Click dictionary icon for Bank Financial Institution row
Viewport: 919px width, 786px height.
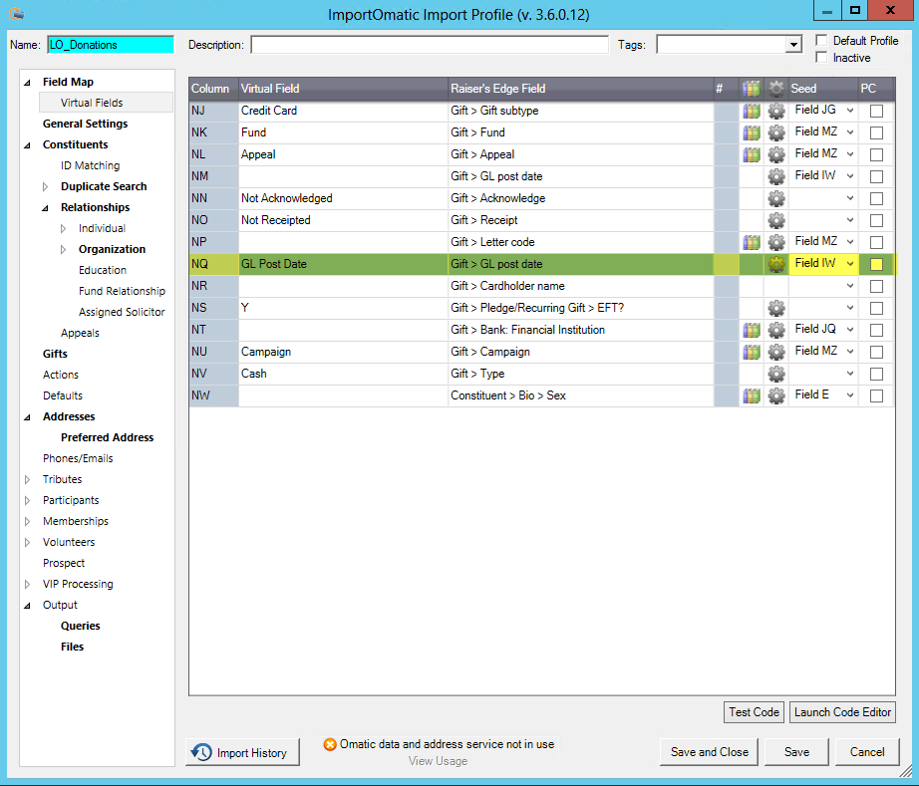pos(751,330)
